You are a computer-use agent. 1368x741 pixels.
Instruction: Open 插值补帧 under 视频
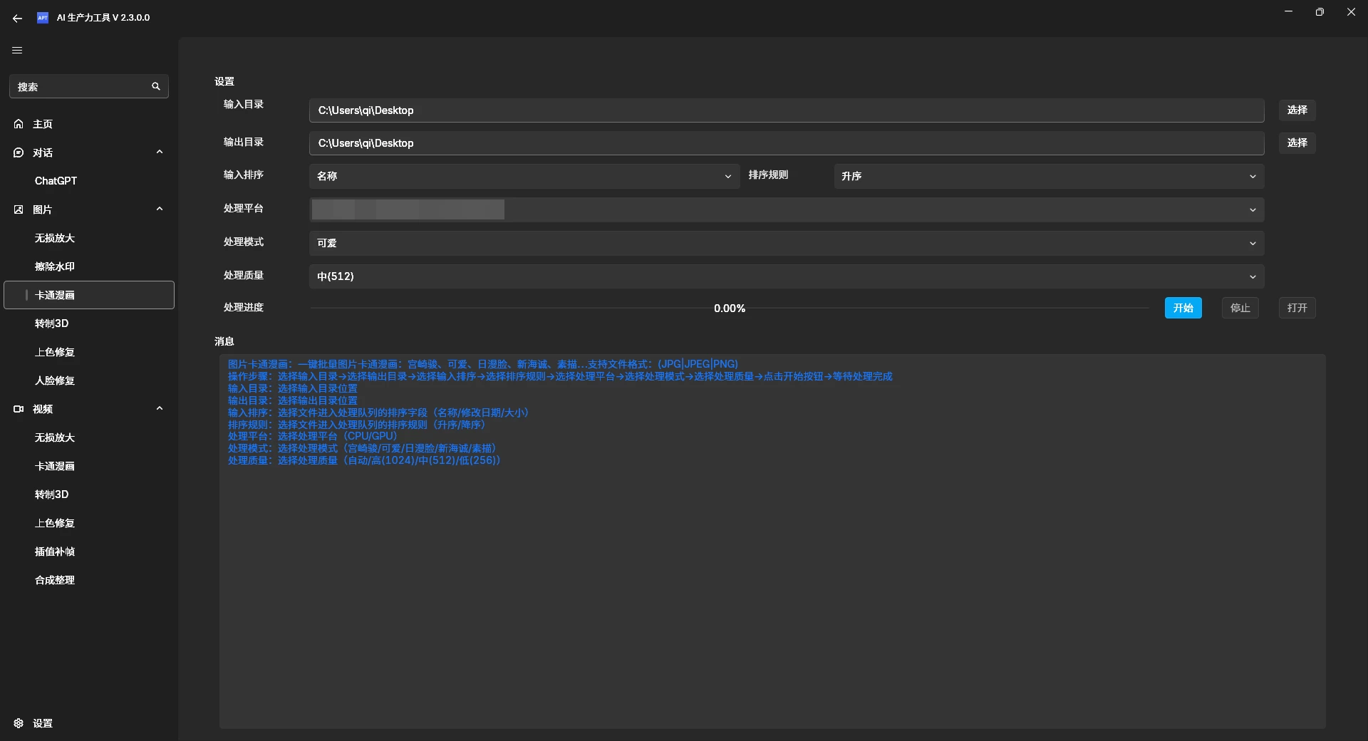(x=55, y=551)
